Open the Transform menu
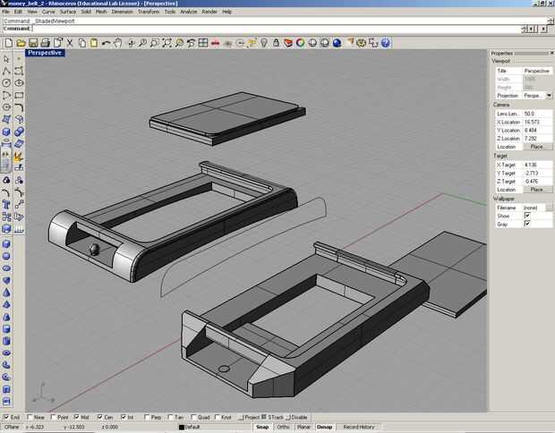The height and width of the screenshot is (433, 555). 149,12
